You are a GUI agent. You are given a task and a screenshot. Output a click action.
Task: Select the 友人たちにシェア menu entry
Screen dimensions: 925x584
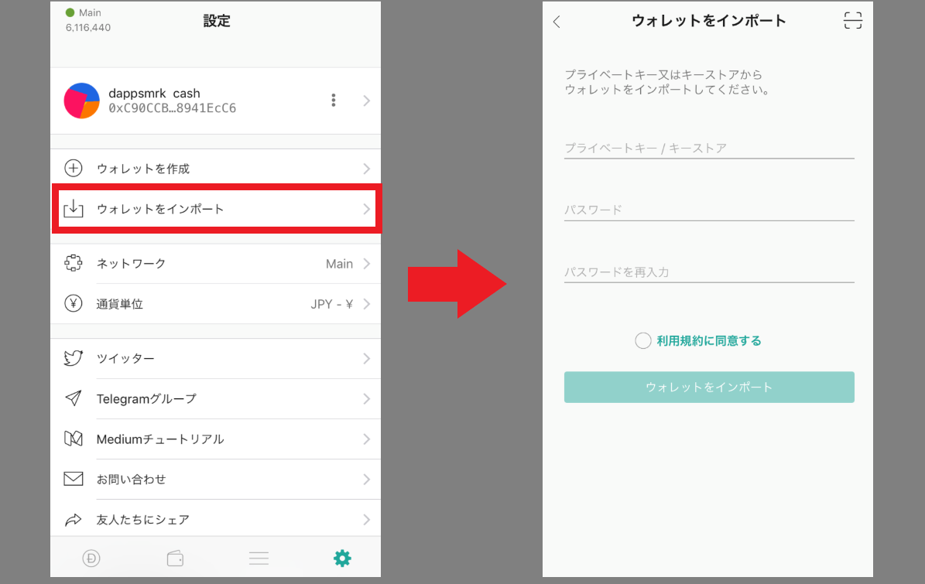coord(215,519)
